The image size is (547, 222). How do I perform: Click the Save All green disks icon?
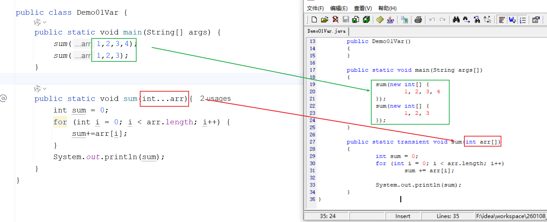pyautogui.click(x=366, y=20)
